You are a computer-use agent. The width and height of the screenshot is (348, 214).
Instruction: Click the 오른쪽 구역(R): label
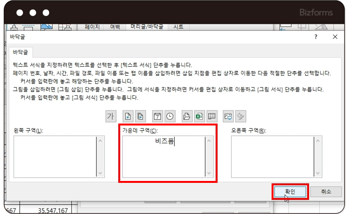(x=249, y=130)
